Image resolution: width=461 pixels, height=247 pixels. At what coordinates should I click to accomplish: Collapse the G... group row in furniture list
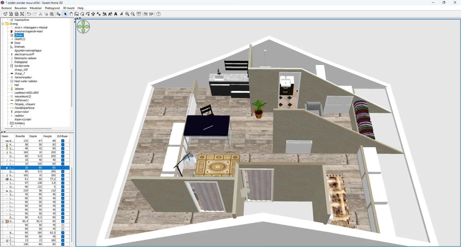coord(3,221)
